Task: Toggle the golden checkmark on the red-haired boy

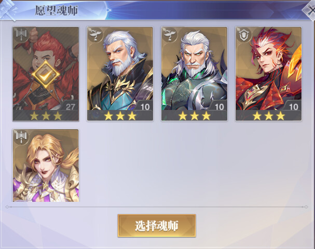Action: [x=46, y=75]
